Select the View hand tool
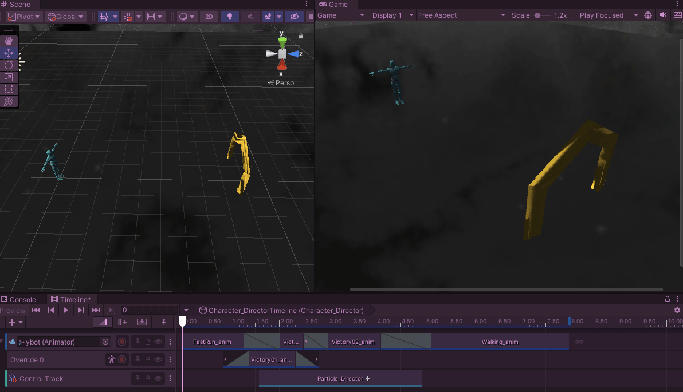683x392 pixels. pos(8,41)
